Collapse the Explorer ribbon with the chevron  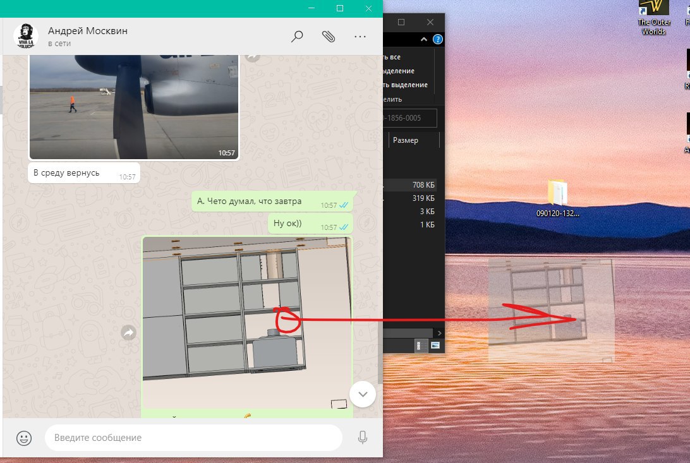click(424, 39)
